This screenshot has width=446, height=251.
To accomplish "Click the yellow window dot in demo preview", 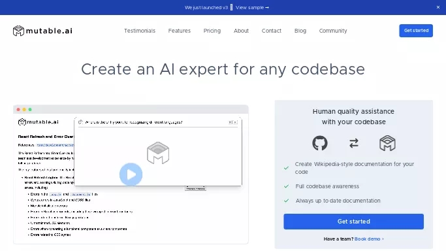I will tap(24, 110).
